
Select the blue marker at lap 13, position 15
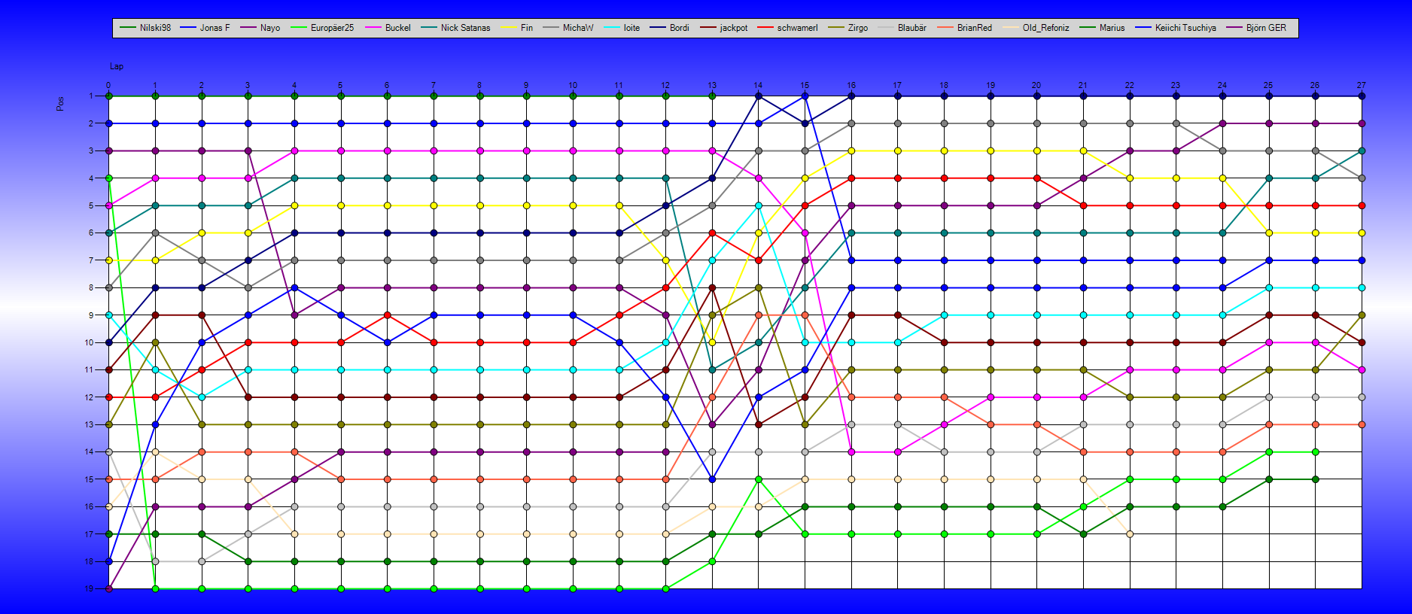tap(712, 479)
